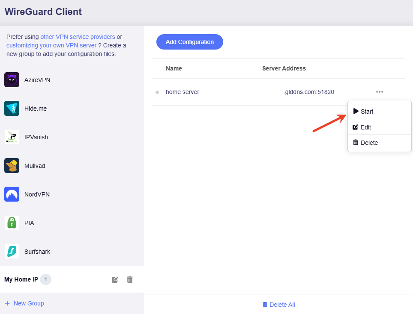Select the PIA provider name
The height and width of the screenshot is (314, 413).
pos(29,223)
